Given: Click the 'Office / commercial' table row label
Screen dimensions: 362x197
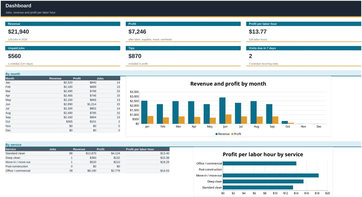Looking at the screenshot, I should (x=18, y=171).
